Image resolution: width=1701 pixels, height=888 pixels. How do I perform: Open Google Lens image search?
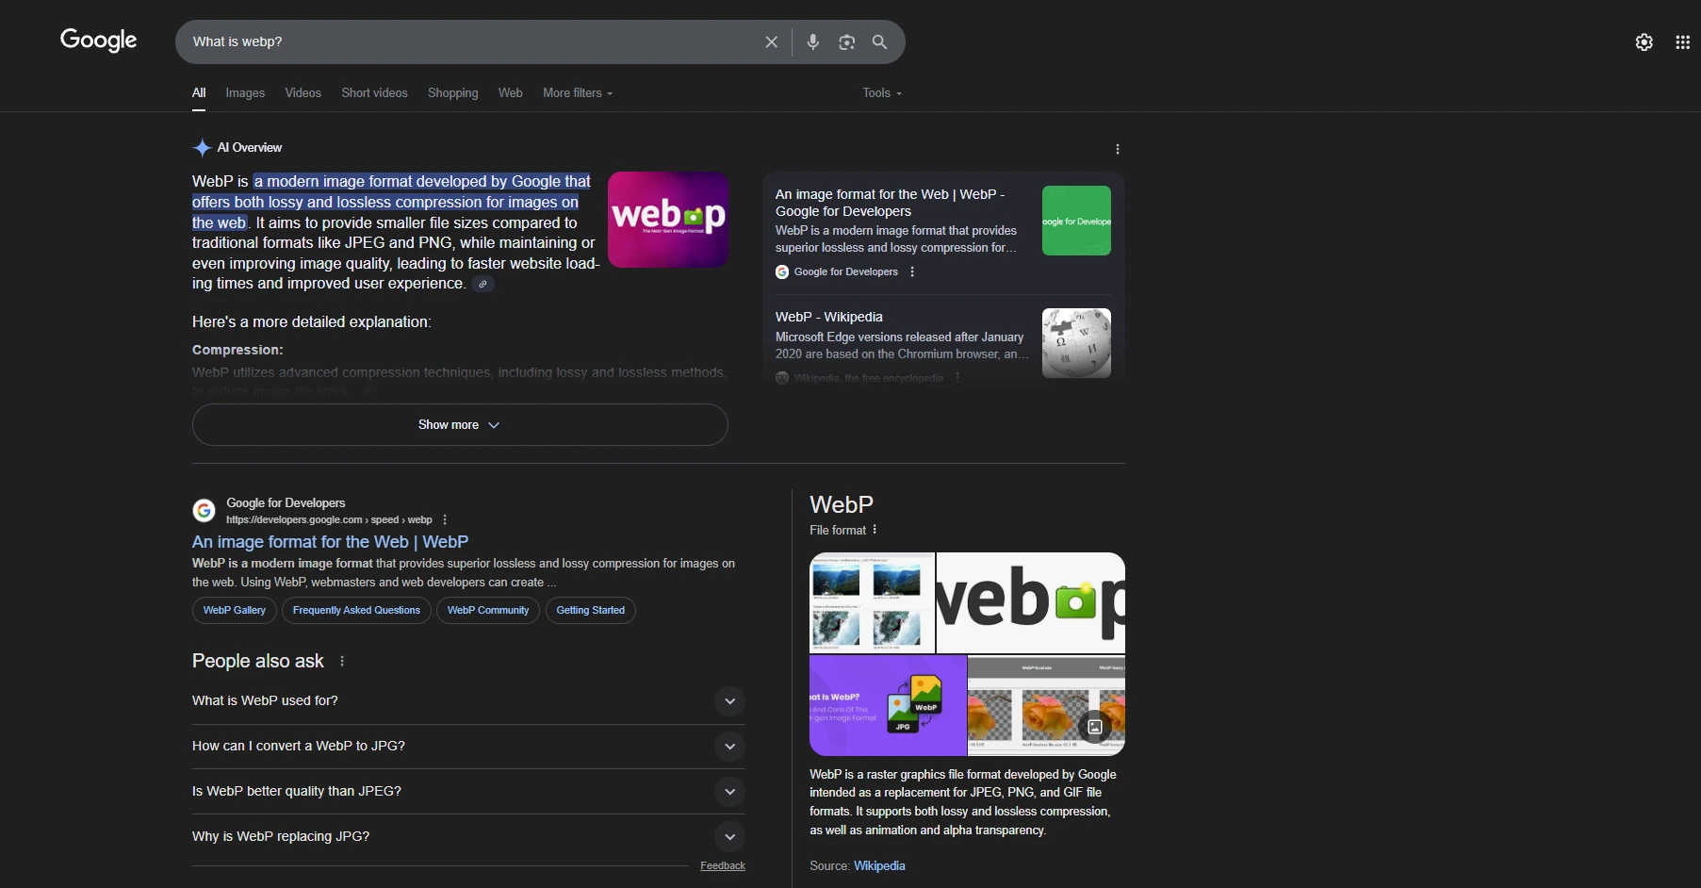pos(846,41)
